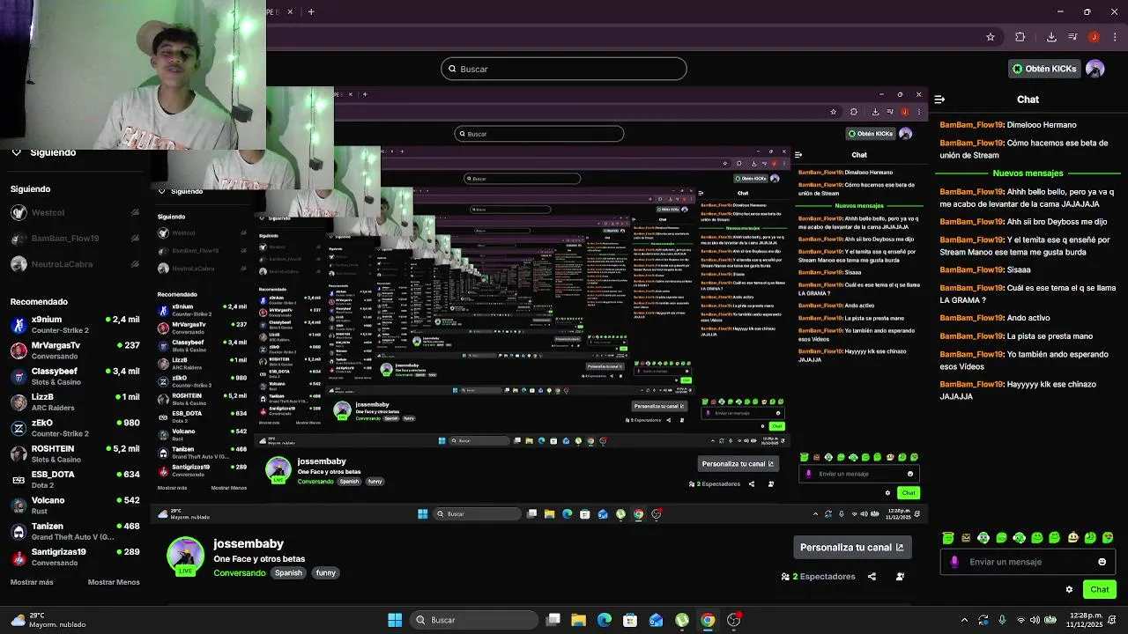
Task: Open uTorrent on taskbar
Action: click(682, 620)
